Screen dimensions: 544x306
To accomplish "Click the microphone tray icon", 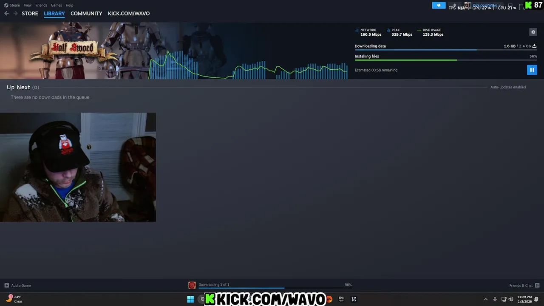I will 495,299.
